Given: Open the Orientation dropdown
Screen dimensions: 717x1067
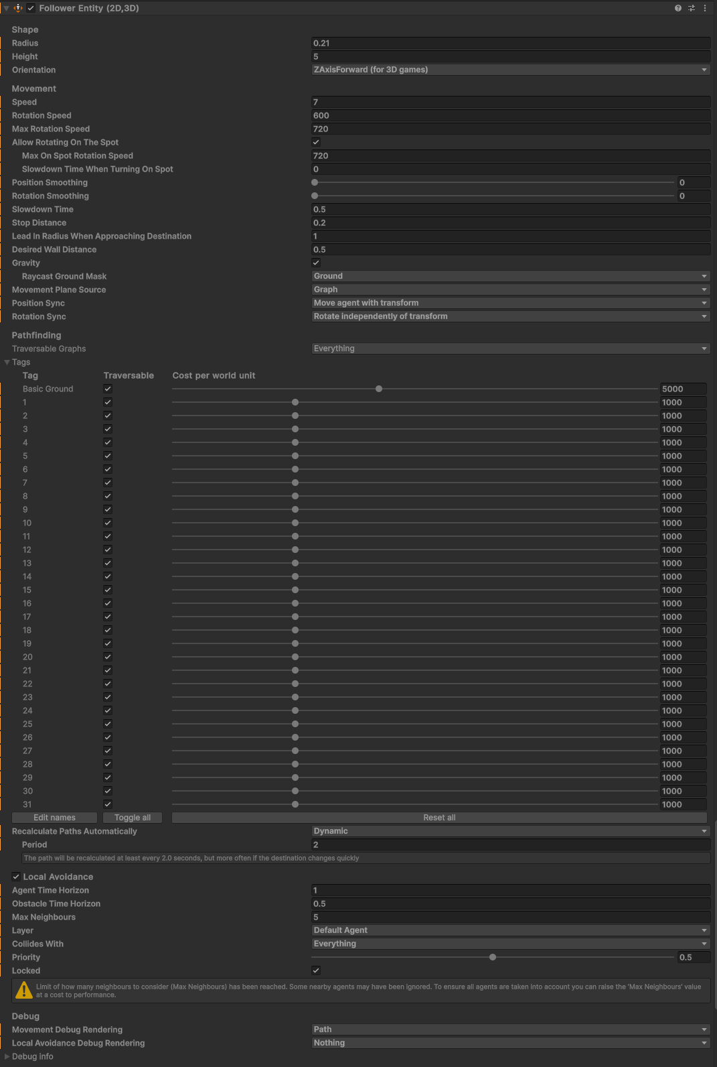Looking at the screenshot, I should [x=510, y=70].
